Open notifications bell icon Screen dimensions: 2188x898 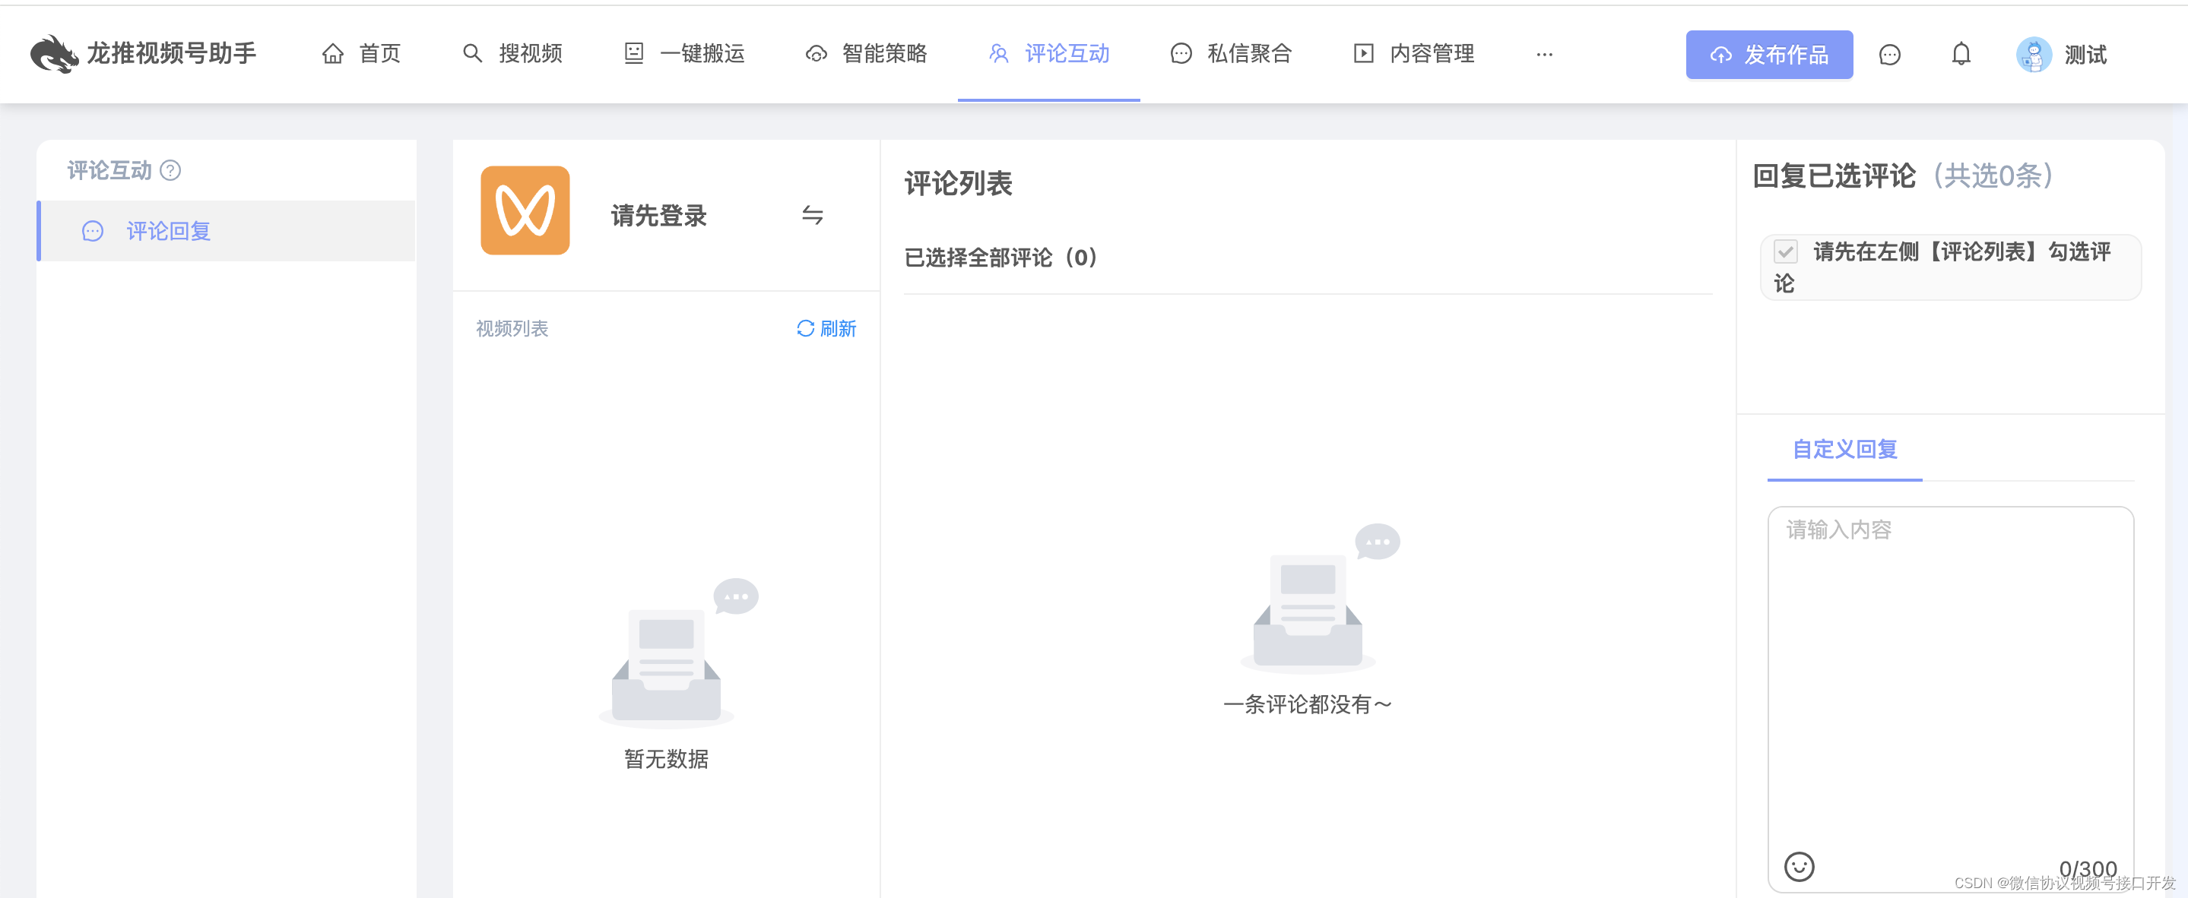[x=1961, y=55]
